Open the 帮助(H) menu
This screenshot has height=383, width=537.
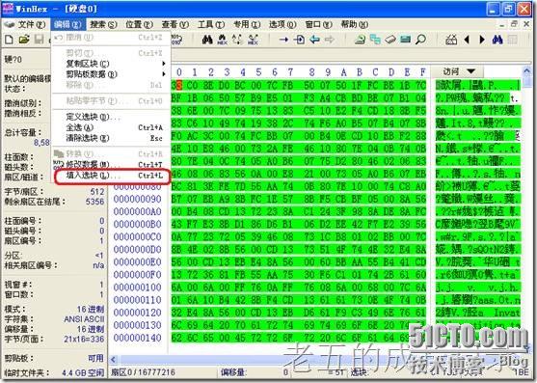[x=355, y=25]
